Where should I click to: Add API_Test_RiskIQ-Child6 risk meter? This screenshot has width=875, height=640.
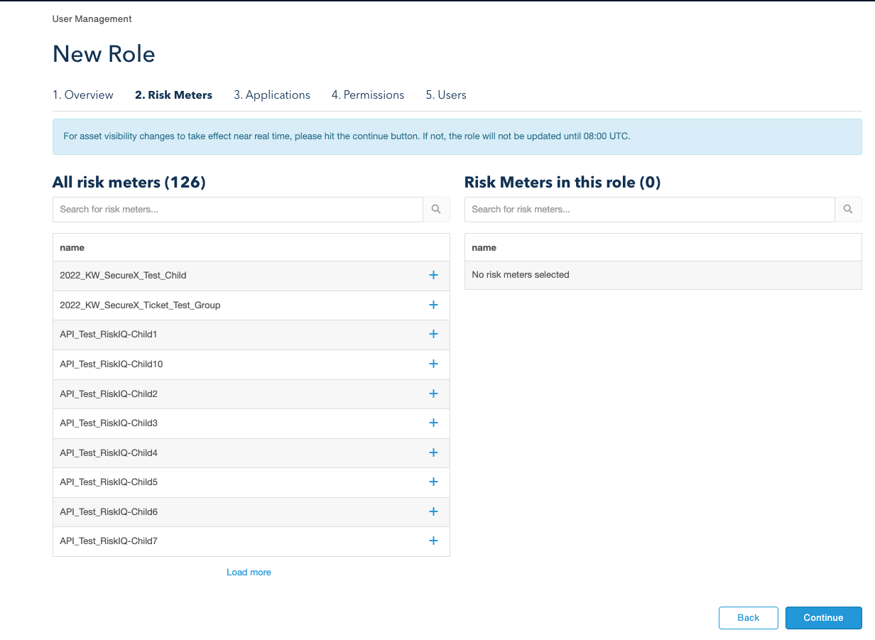pyautogui.click(x=433, y=511)
